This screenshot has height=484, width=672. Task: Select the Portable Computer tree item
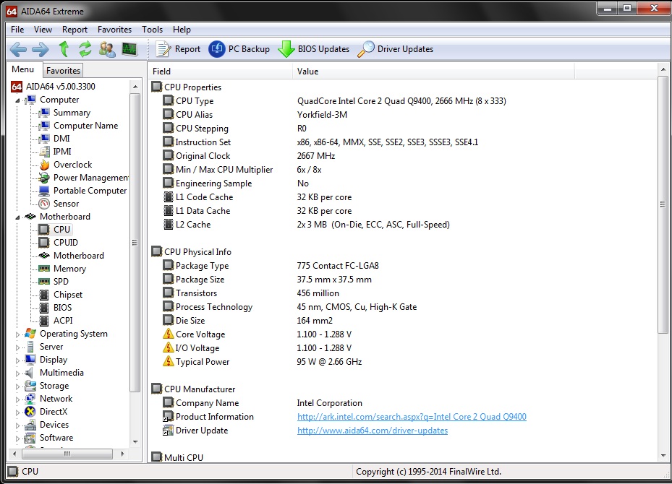click(90, 191)
